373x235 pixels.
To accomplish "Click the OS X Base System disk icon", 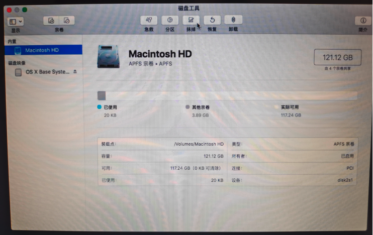I will click(x=18, y=72).
